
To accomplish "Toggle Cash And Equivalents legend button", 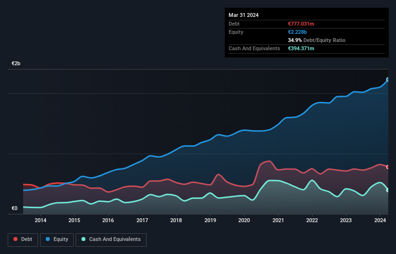I will (x=111, y=240).
